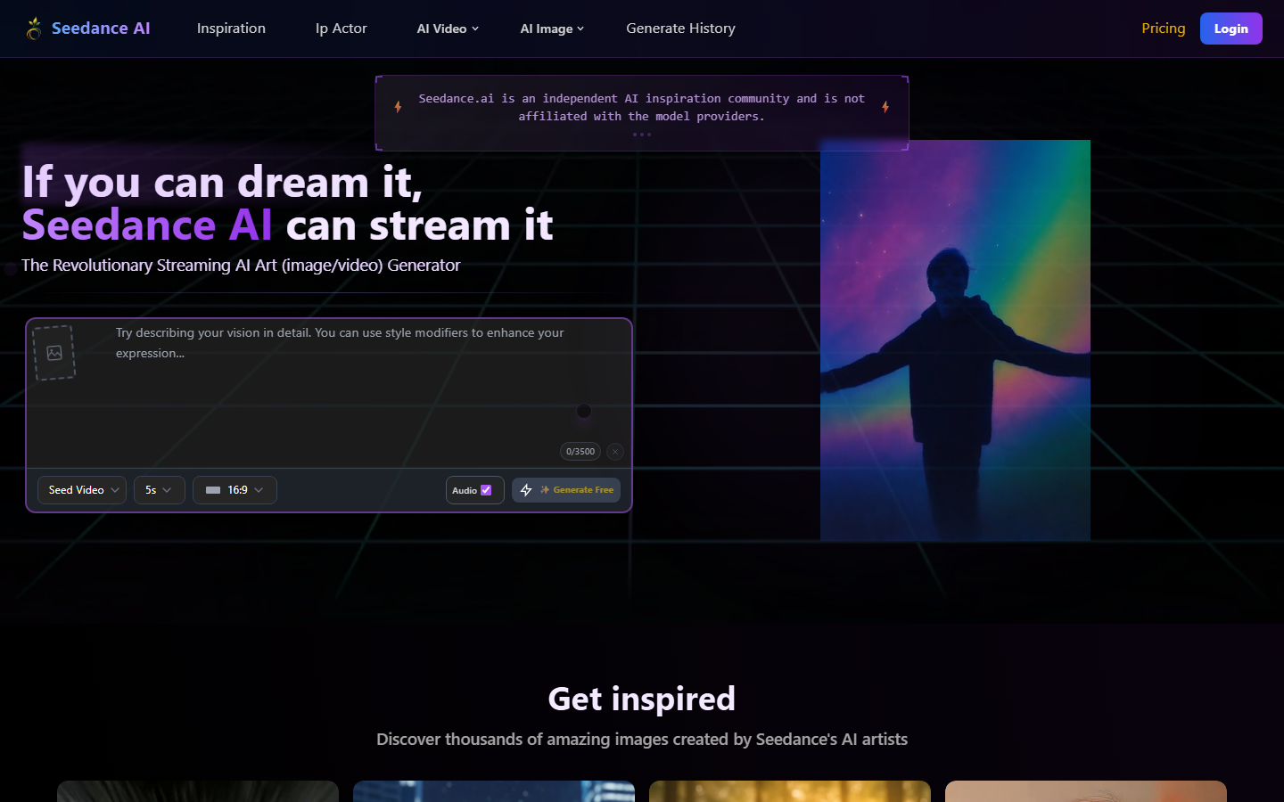The image size is (1284, 802).
Task: Click the sparkle icon beside Generate Free text
Action: [544, 489]
